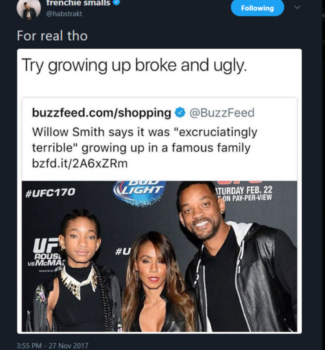Open the @habstrakt handle
The height and width of the screenshot is (350, 325).
(x=65, y=13)
